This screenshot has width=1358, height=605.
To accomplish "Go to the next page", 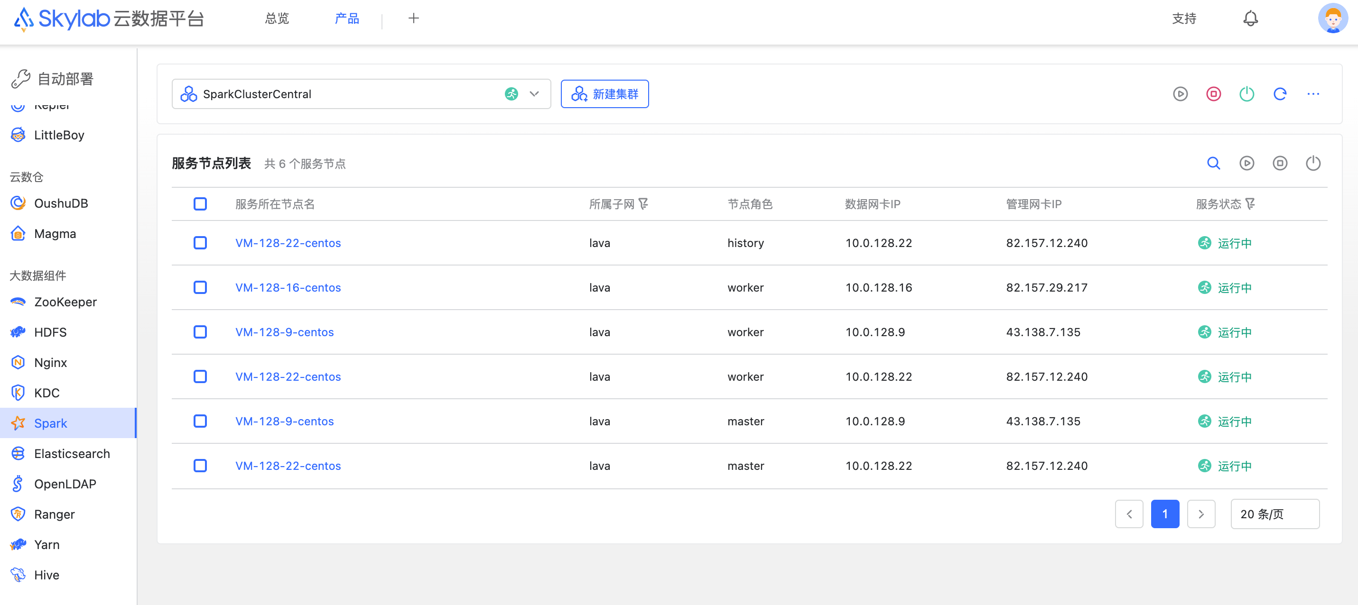I will pos(1201,514).
